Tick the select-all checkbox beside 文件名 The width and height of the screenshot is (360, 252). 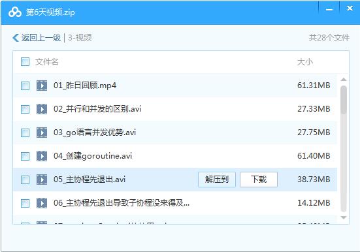coord(25,62)
